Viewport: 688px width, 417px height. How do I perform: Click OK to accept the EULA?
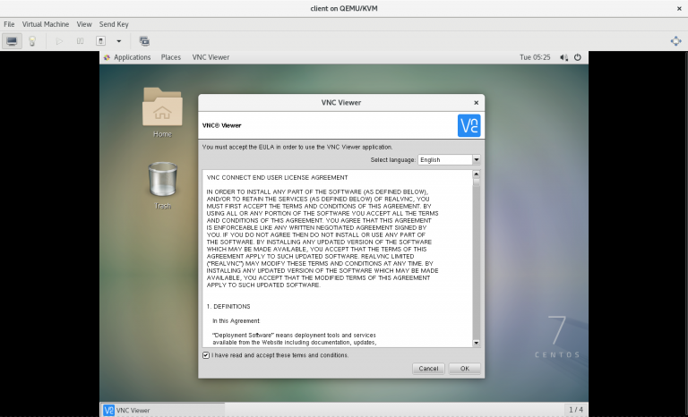coord(465,369)
